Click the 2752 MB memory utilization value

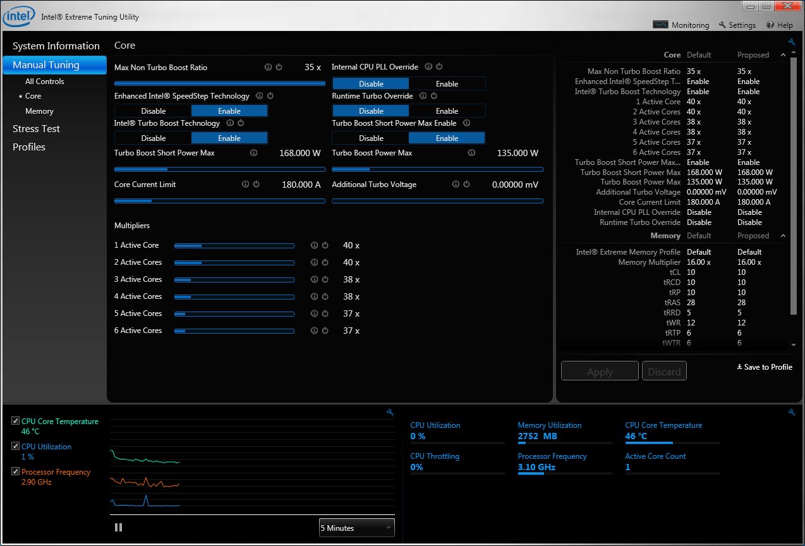tap(537, 436)
